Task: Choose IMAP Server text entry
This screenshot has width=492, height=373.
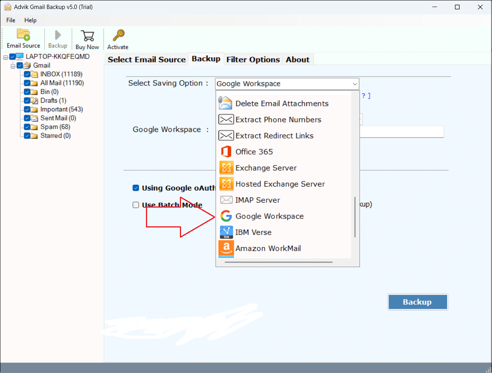Action: [x=258, y=200]
